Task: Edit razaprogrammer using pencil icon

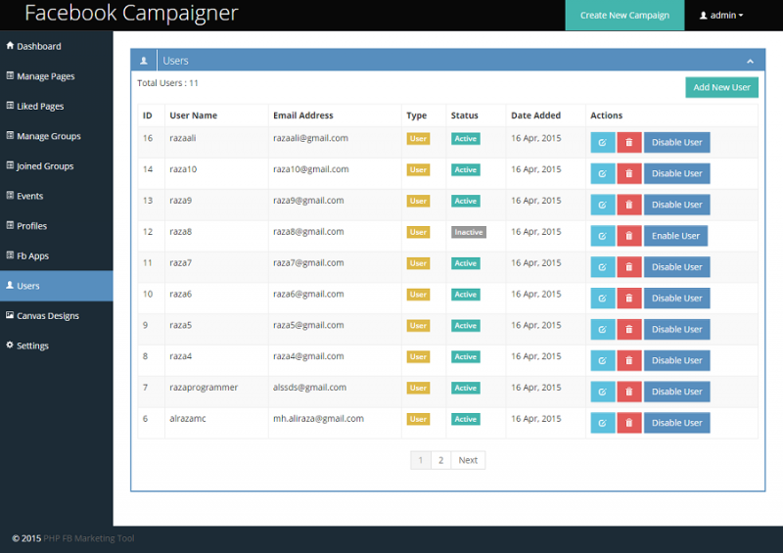Action: (x=602, y=392)
